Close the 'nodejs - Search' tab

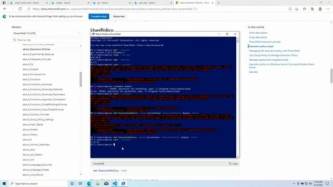(x=88, y=3)
